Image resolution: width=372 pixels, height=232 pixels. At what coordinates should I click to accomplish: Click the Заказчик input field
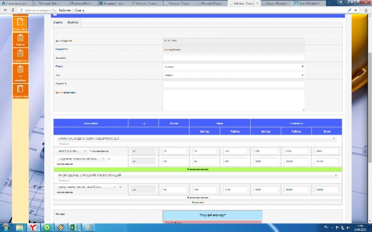click(x=233, y=58)
